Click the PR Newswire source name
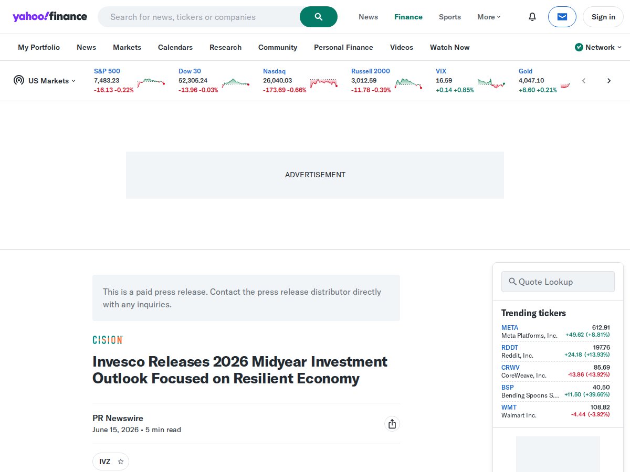This screenshot has height=472, width=630. pos(118,418)
